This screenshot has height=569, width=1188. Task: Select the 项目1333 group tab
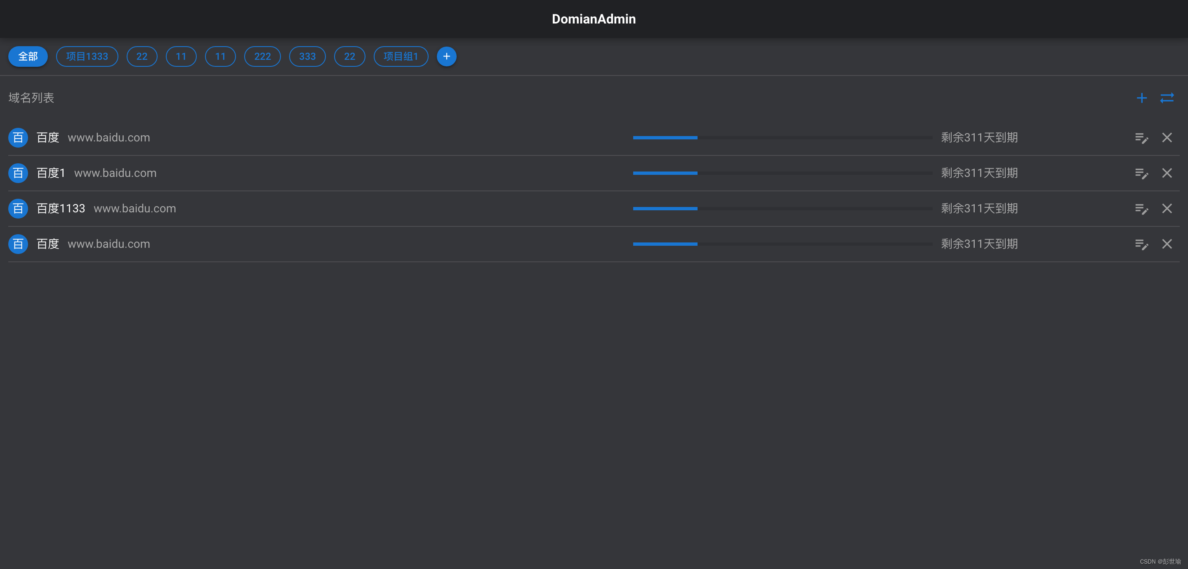click(x=87, y=56)
